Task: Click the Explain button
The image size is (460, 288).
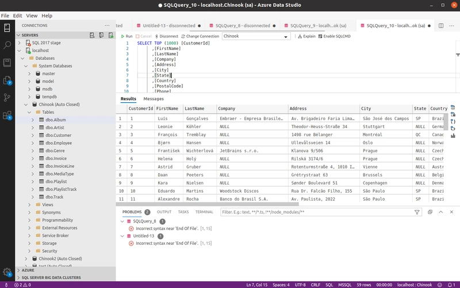Action: pos(306,36)
